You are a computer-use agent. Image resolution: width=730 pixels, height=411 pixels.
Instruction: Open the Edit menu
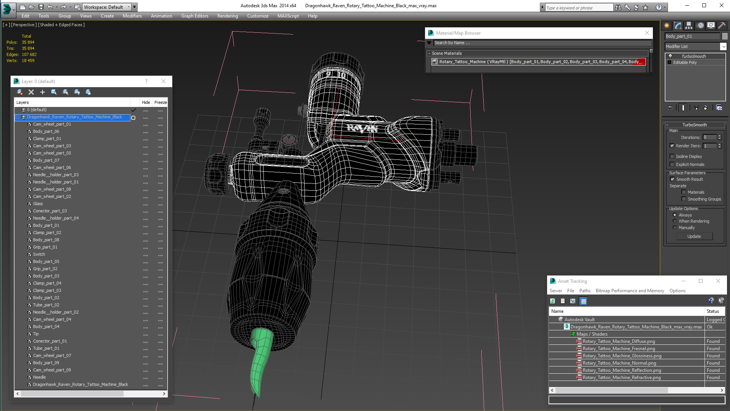pyautogui.click(x=25, y=16)
